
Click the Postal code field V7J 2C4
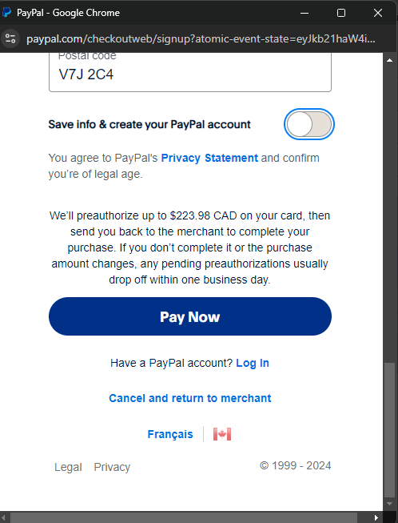pos(190,72)
